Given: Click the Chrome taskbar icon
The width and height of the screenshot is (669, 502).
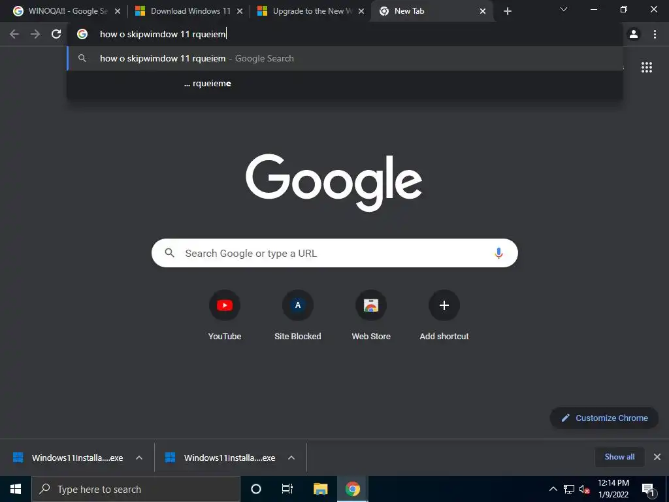Looking at the screenshot, I should pos(352,489).
